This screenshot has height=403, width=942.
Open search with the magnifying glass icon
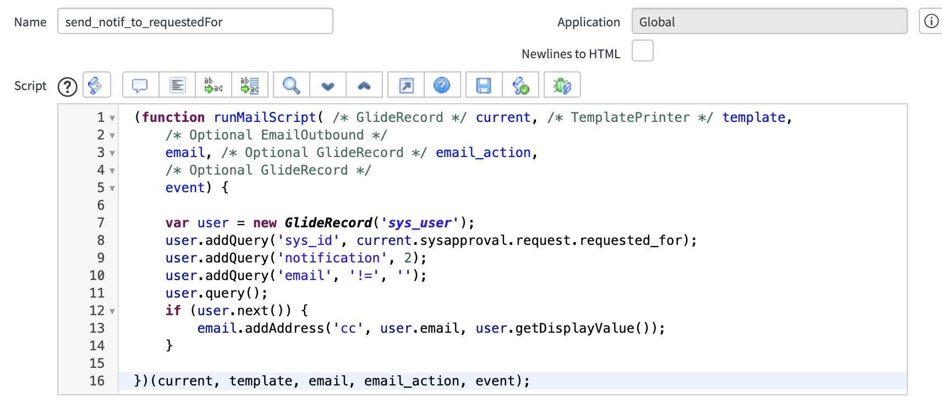pyautogui.click(x=291, y=85)
